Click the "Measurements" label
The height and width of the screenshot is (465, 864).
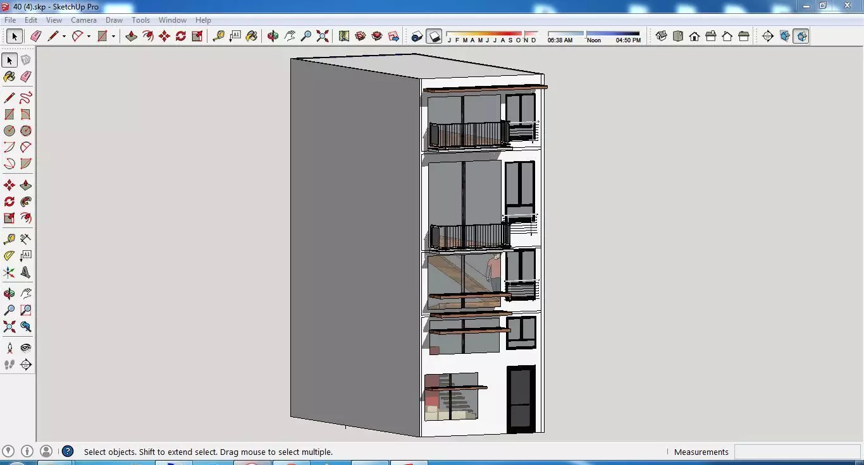(701, 452)
